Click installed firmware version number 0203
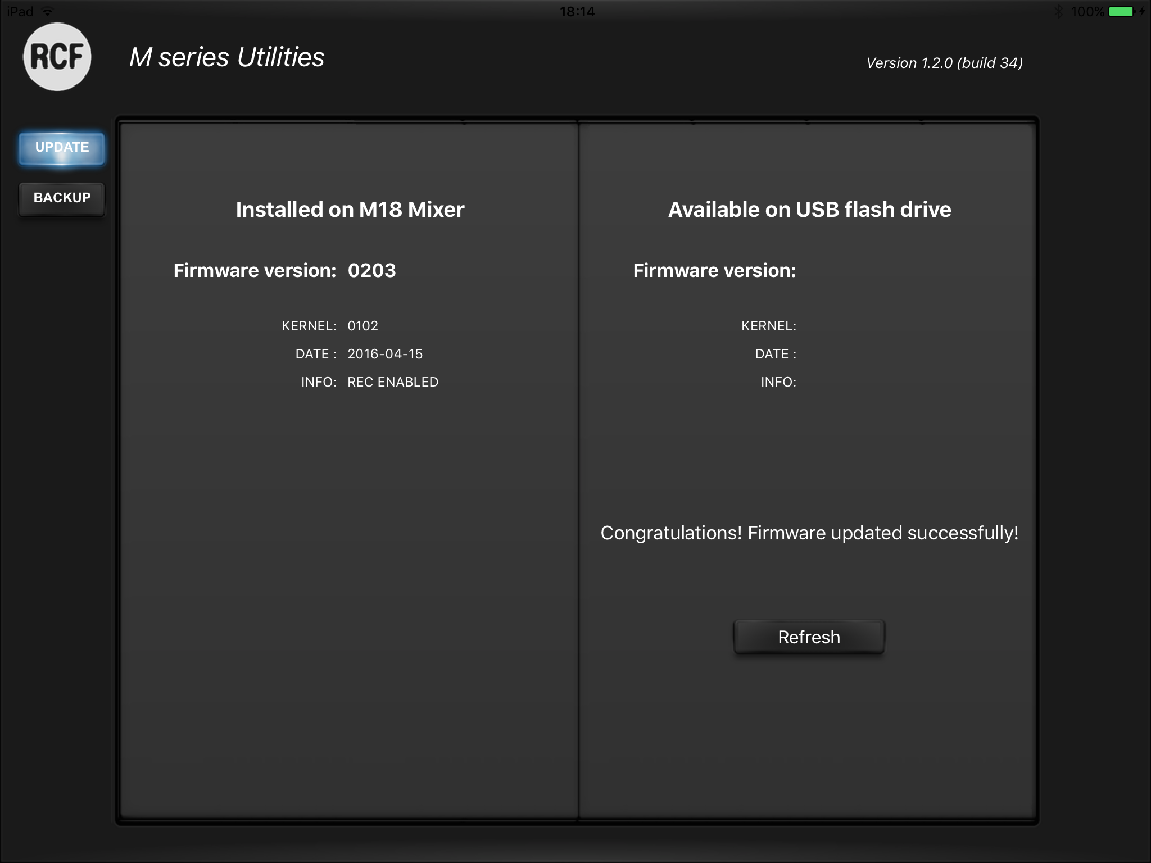This screenshot has width=1151, height=863. pos(371,271)
